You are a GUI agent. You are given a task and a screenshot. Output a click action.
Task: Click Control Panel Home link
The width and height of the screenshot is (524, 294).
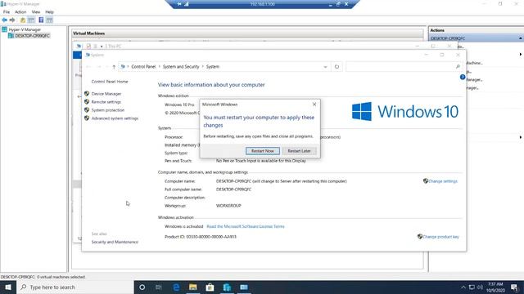coord(110,82)
